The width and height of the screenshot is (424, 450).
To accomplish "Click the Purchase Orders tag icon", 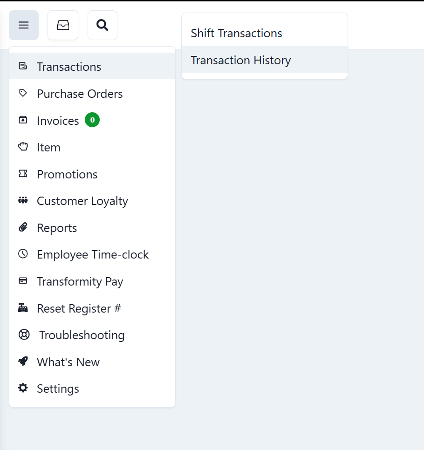I will [x=23, y=93].
